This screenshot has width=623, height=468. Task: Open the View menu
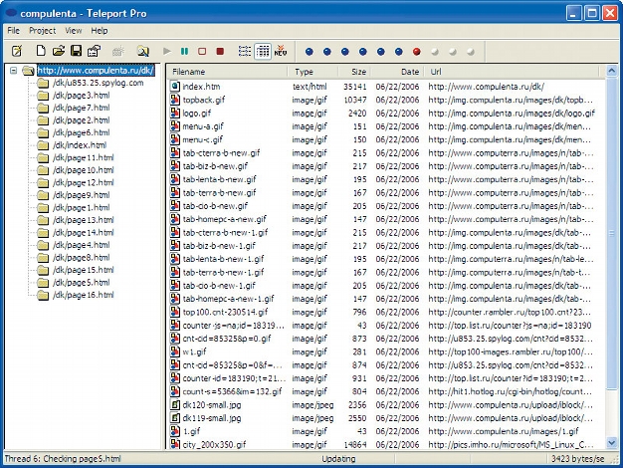(74, 31)
